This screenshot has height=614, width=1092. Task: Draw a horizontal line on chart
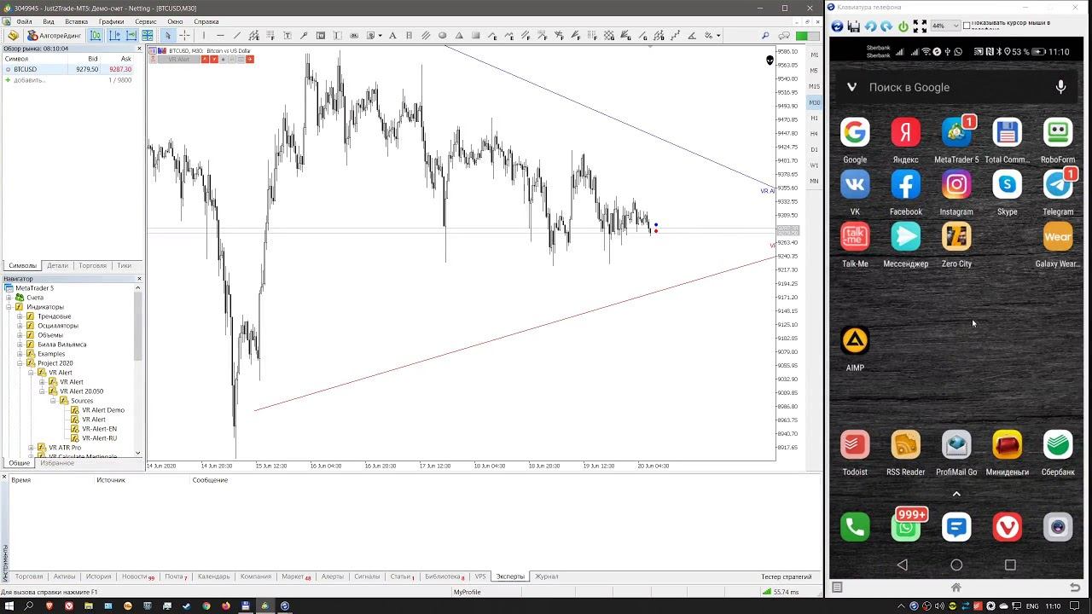[x=220, y=36]
